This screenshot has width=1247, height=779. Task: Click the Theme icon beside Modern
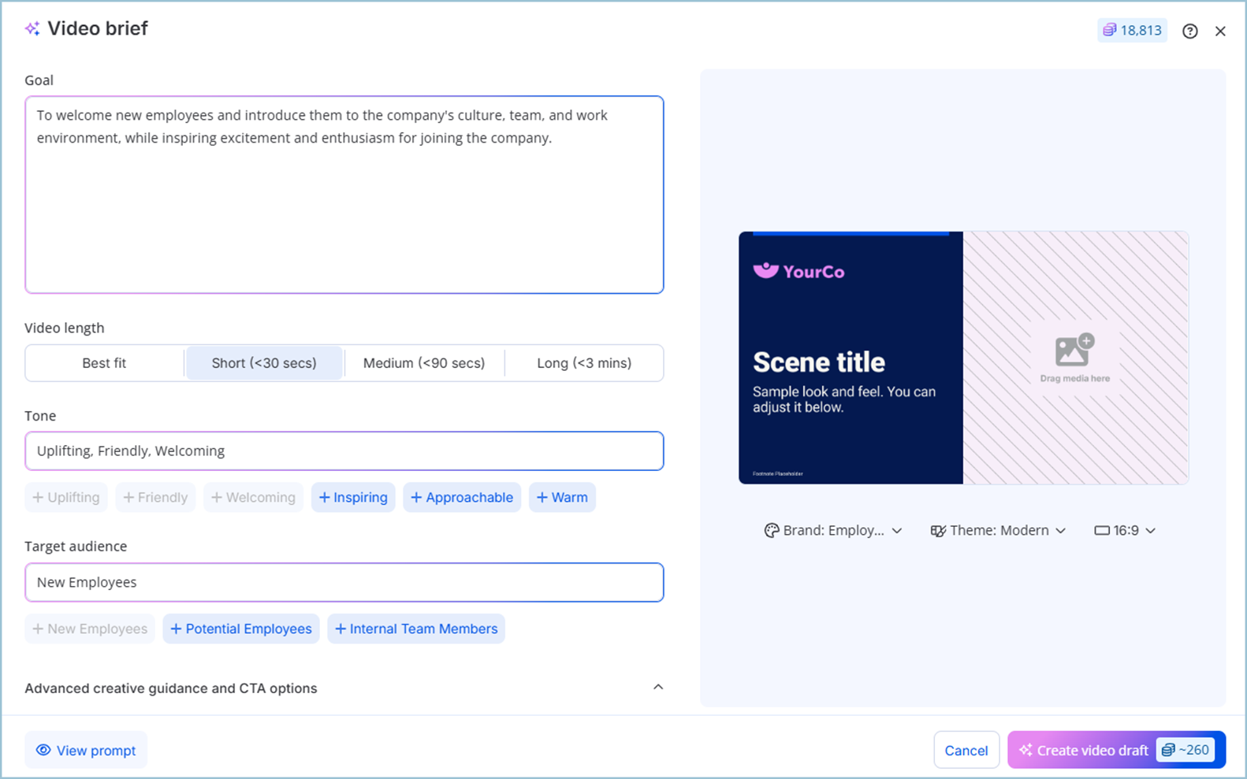point(938,531)
